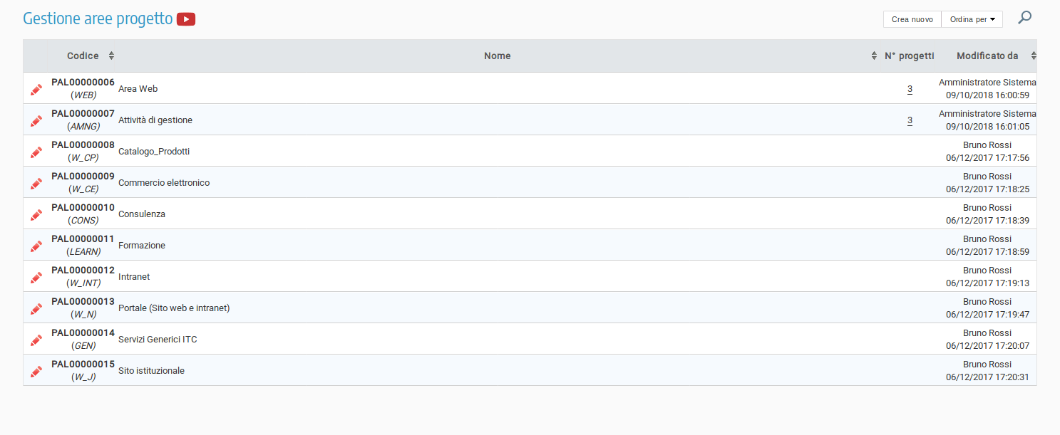The height and width of the screenshot is (435, 1060).
Task: Sort by Codice column arrows
Action: (111, 56)
